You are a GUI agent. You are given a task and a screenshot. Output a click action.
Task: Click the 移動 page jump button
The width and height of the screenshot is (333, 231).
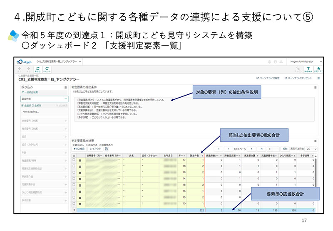(x=285, y=149)
